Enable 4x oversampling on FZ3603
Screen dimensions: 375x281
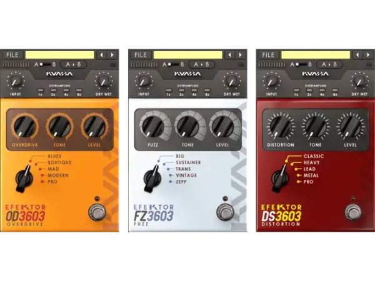pos(194,91)
